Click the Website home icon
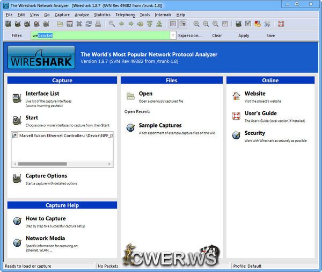The height and width of the screenshot is (272, 322). coord(236,96)
